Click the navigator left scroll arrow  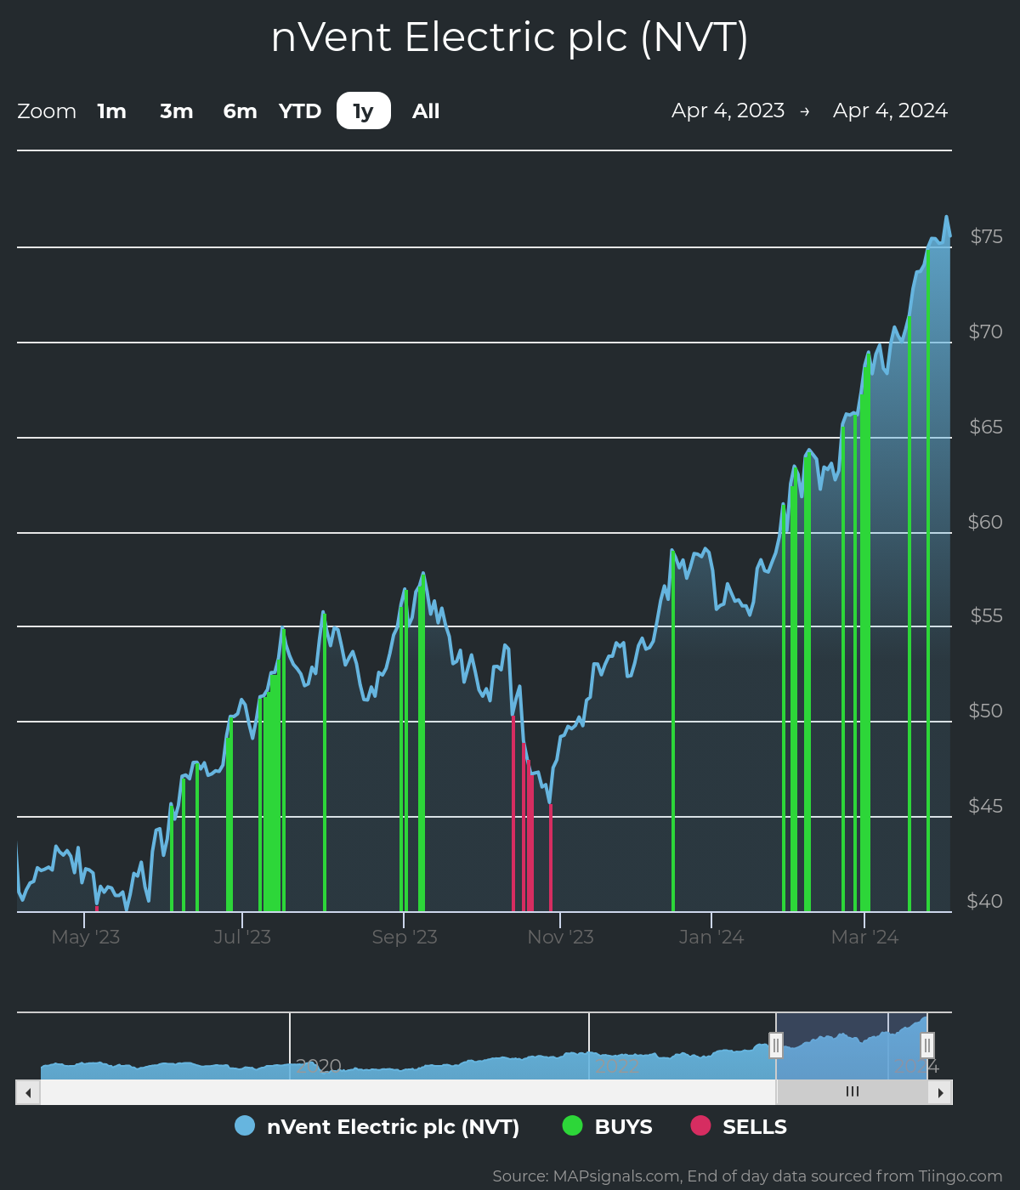click(x=28, y=1092)
